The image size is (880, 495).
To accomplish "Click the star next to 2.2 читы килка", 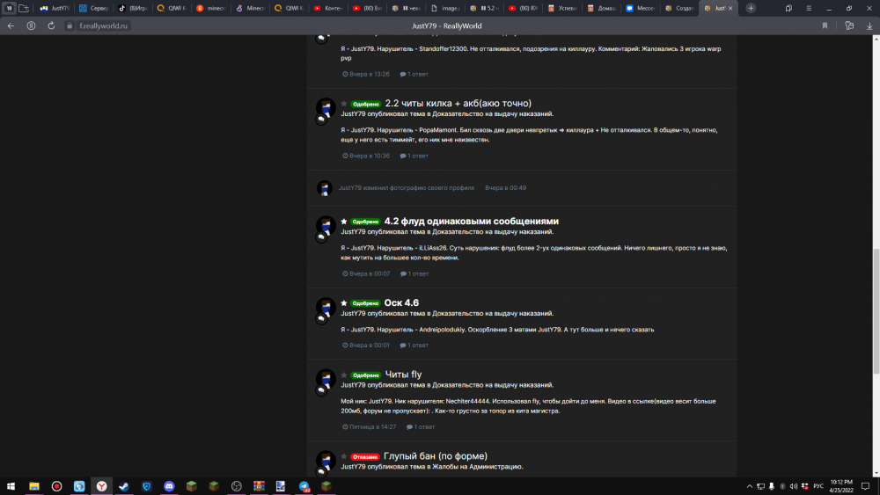I will pos(344,104).
